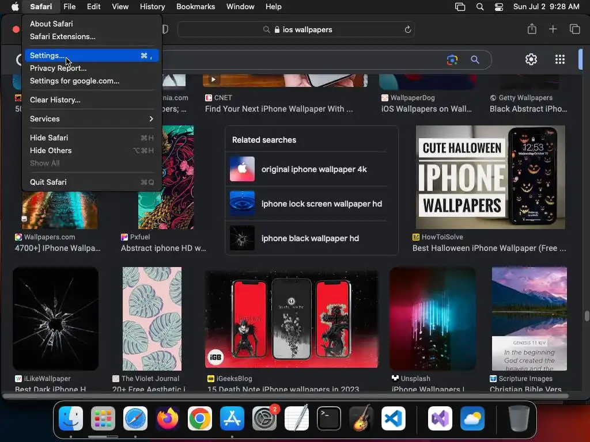Viewport: 590px width, 442px height.
Task: Open the History menu
Action: [x=152, y=7]
